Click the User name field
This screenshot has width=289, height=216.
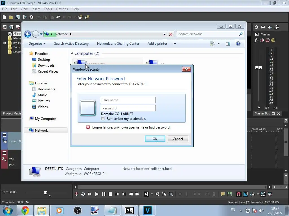pos(128,100)
